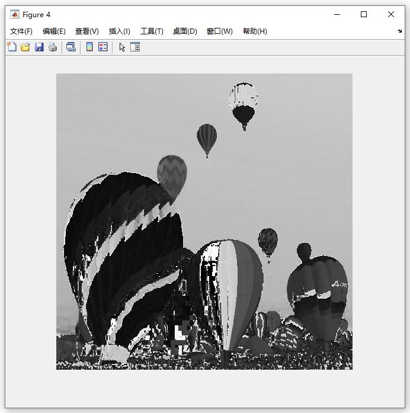410x413 pixels.
Task: Click the Figure 4 title text
Action: click(36, 15)
